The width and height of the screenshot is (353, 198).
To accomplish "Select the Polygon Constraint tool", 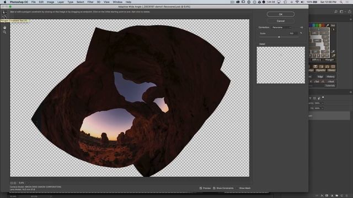I will point(4,17).
